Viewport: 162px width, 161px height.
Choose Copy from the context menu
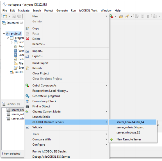[x=67, y=28]
